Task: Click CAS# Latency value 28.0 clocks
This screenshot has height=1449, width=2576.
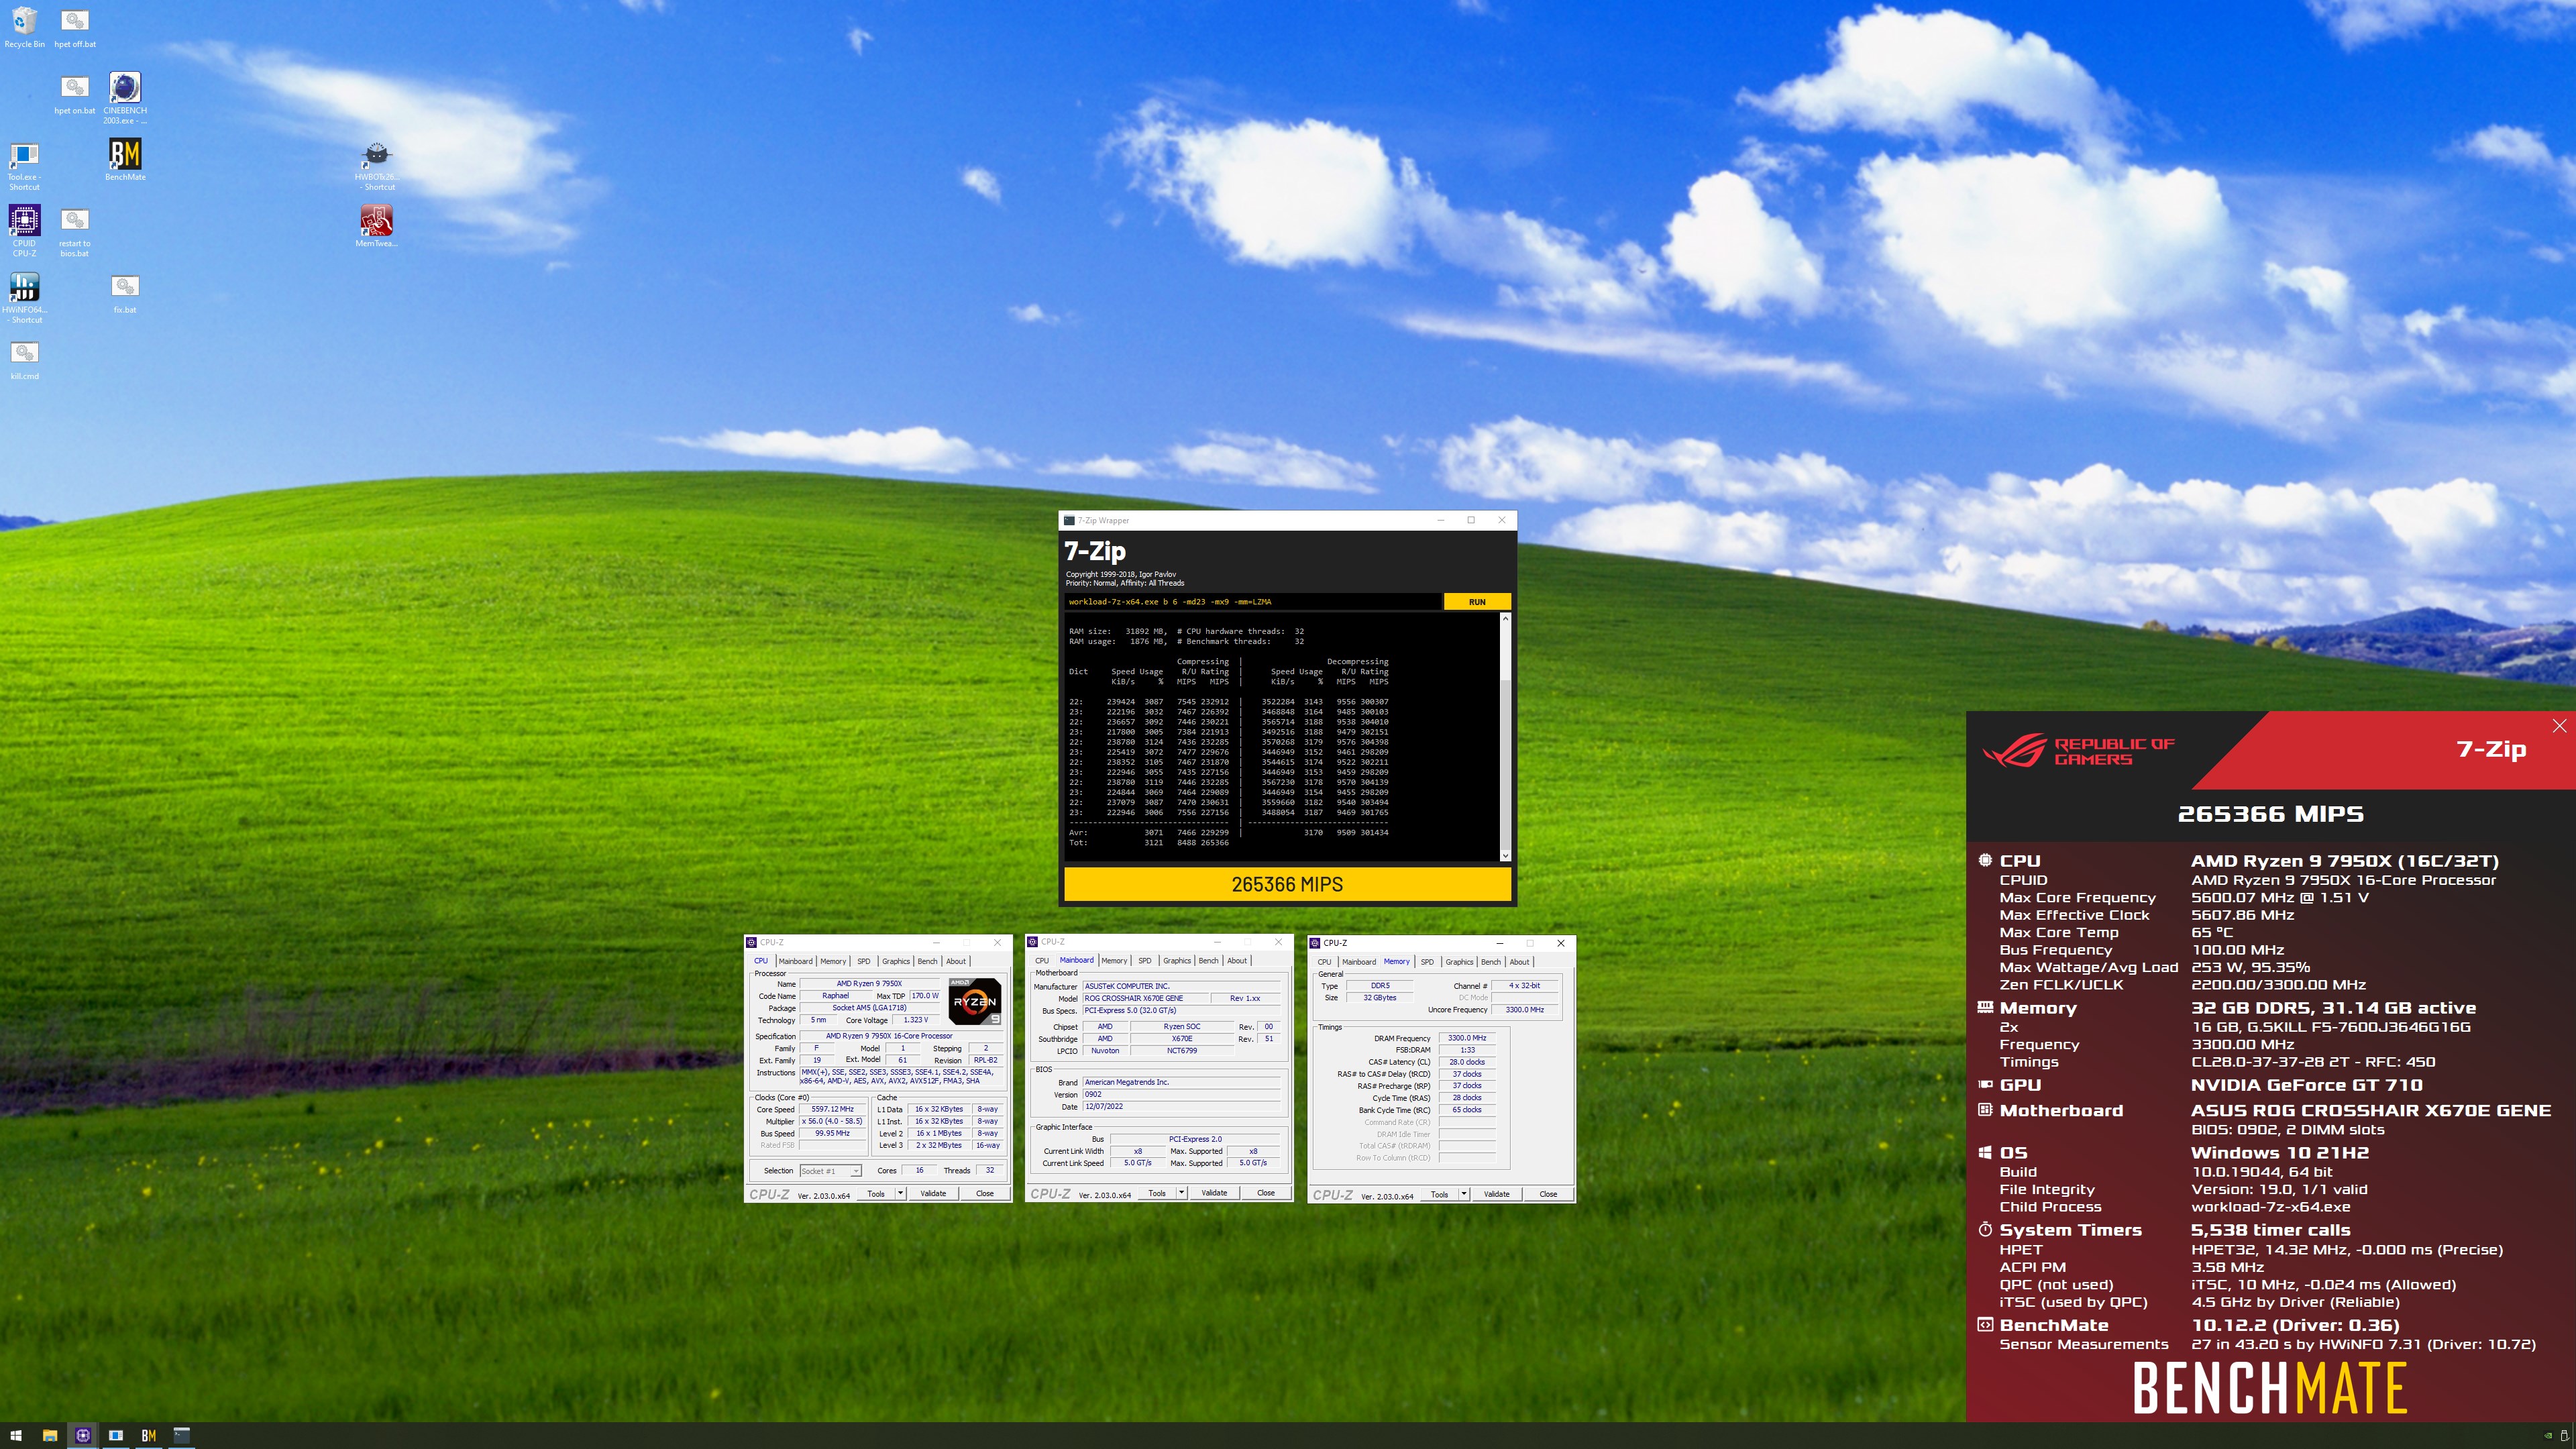Action: point(1467,1062)
